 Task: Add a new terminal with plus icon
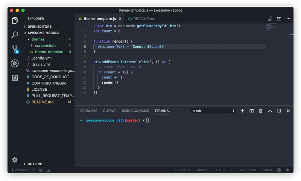tap(242, 111)
